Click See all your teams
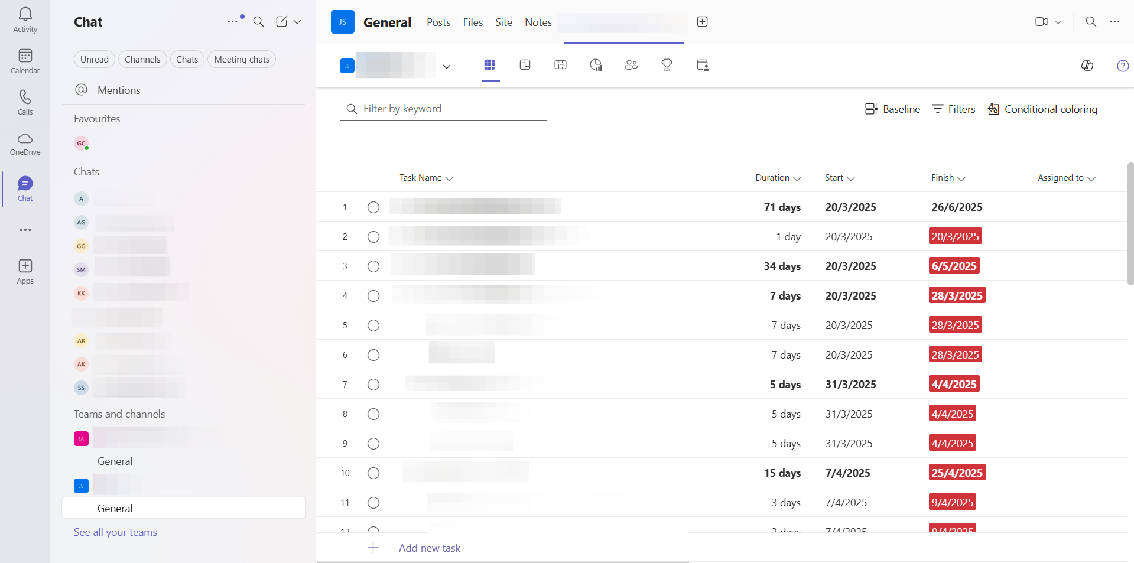Screen dimensions: 1134x563 point(115,532)
